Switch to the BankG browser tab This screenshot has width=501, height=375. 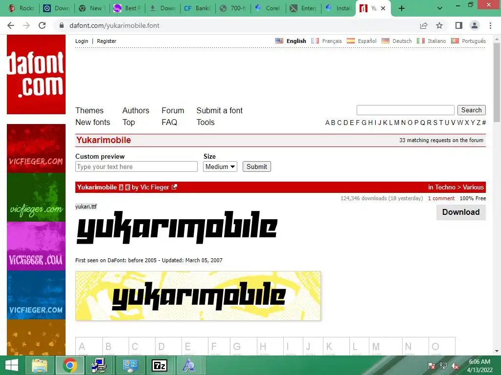[x=198, y=8]
